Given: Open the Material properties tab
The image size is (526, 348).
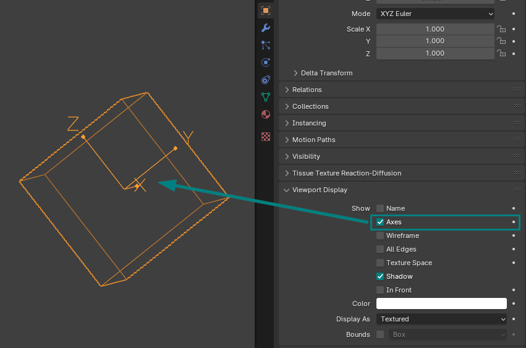Looking at the screenshot, I should pyautogui.click(x=266, y=114).
